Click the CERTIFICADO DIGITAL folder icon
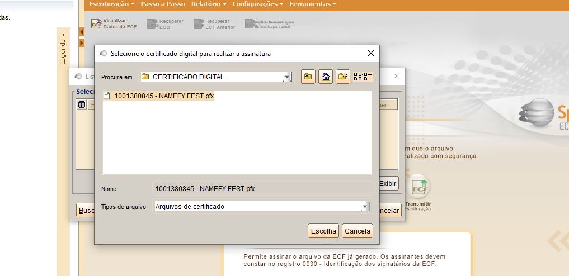Image resolution: width=569 pixels, height=276 pixels. point(145,77)
